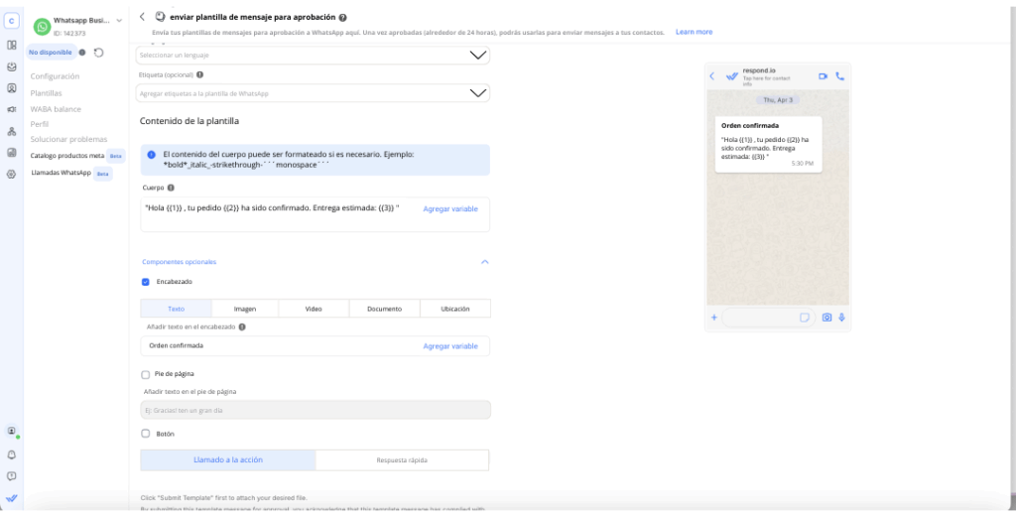Open Plantillas in the channel menu
Screen dimensions: 1016x517
[x=46, y=93]
